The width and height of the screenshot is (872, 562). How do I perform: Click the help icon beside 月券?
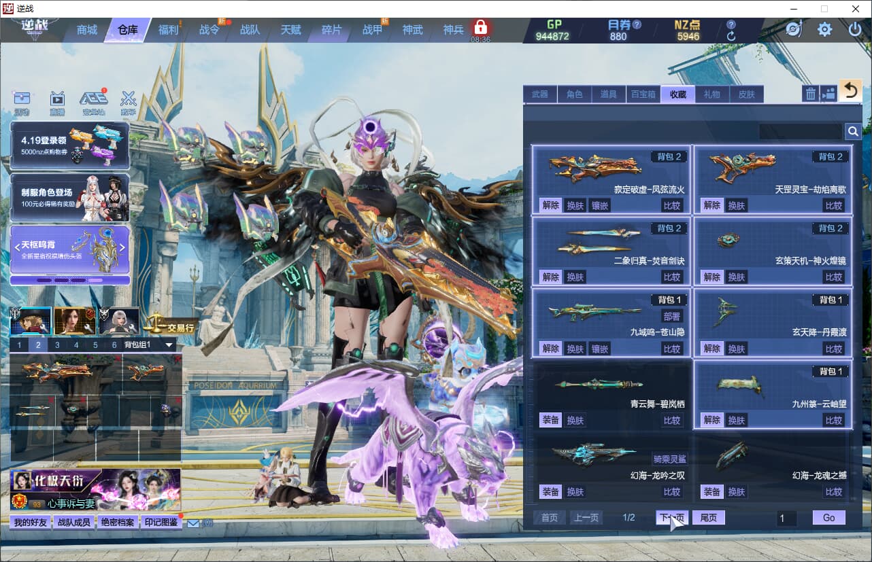point(637,24)
